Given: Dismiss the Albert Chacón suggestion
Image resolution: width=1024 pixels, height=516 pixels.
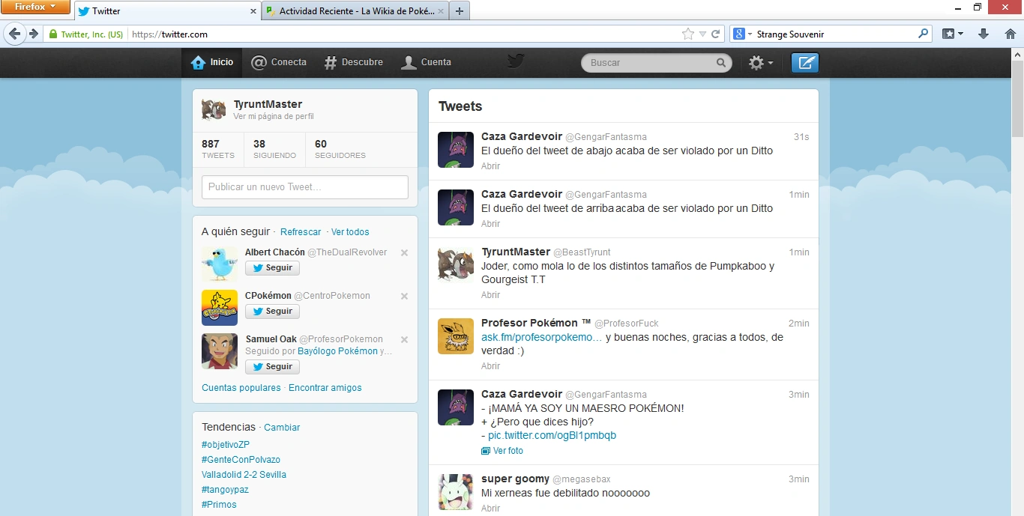Looking at the screenshot, I should [404, 252].
